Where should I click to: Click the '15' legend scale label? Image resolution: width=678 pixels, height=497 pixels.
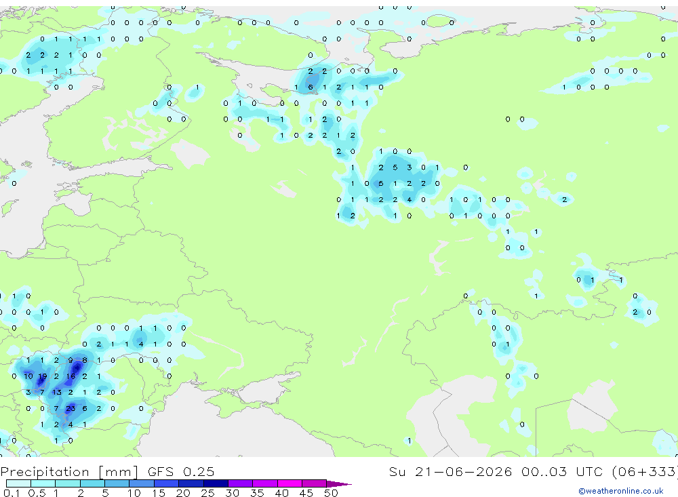point(159,493)
